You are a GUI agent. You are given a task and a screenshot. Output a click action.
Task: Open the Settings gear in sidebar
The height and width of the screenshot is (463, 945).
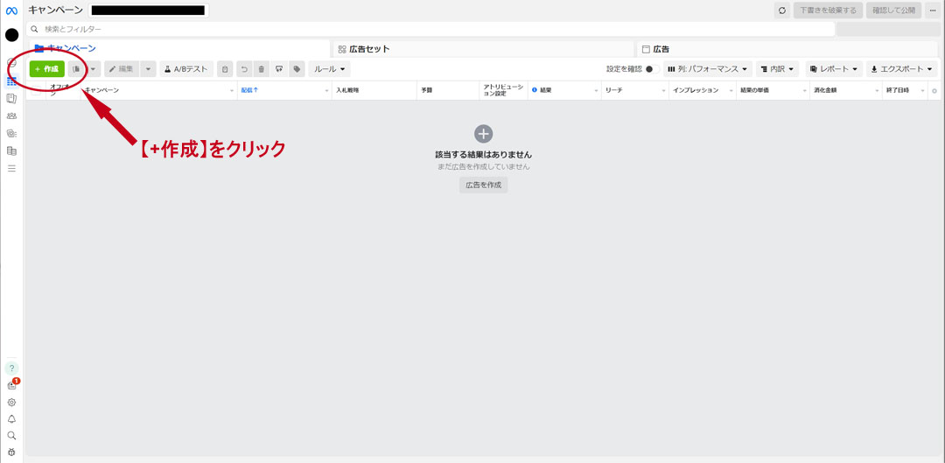pos(11,402)
